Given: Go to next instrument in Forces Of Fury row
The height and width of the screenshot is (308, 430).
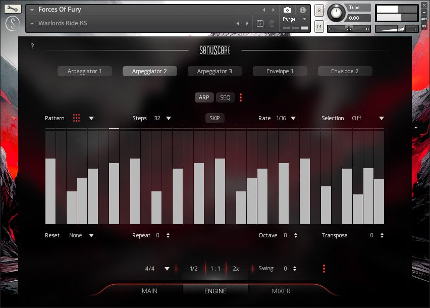Looking at the screenshot, I should coord(274,10).
